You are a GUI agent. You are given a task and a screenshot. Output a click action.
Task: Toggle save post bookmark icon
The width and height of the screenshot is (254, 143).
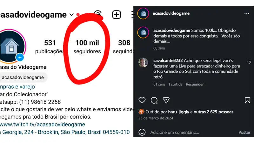pyautogui.click(x=247, y=100)
